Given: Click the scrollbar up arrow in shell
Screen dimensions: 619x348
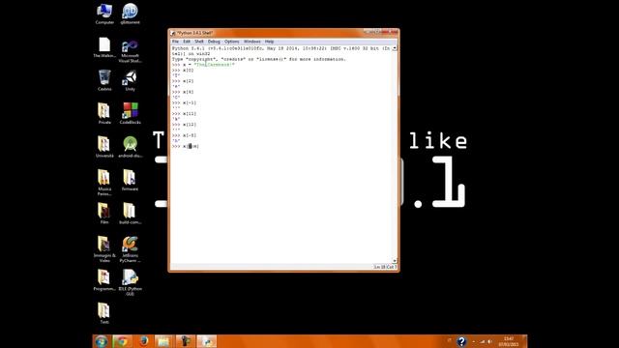Looking at the screenshot, I should point(395,48).
